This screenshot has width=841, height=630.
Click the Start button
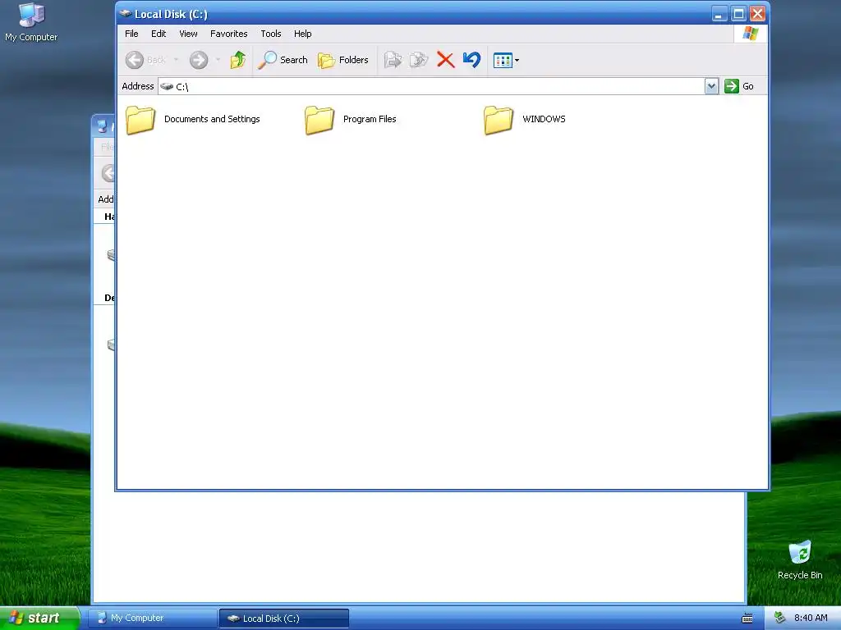click(39, 618)
